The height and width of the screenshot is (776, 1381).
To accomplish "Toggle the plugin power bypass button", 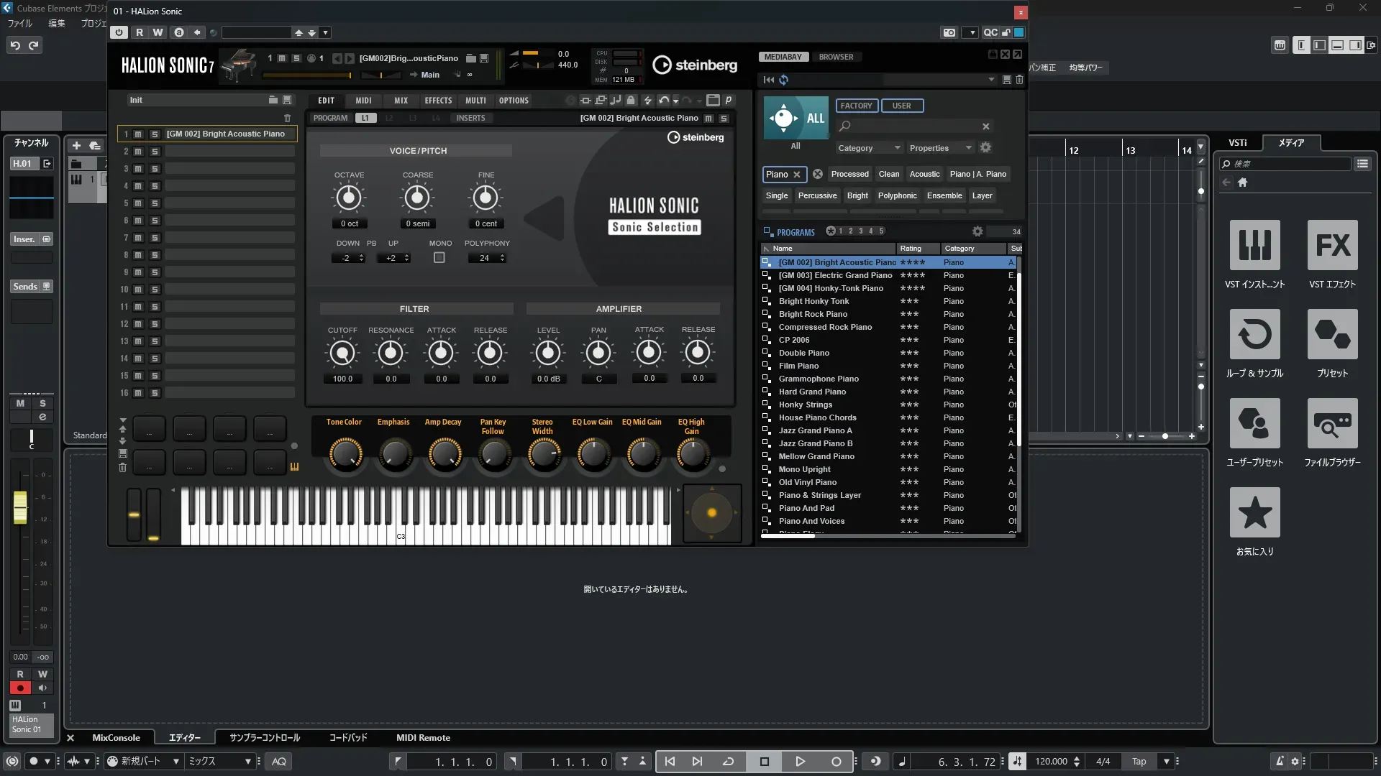I will (119, 32).
